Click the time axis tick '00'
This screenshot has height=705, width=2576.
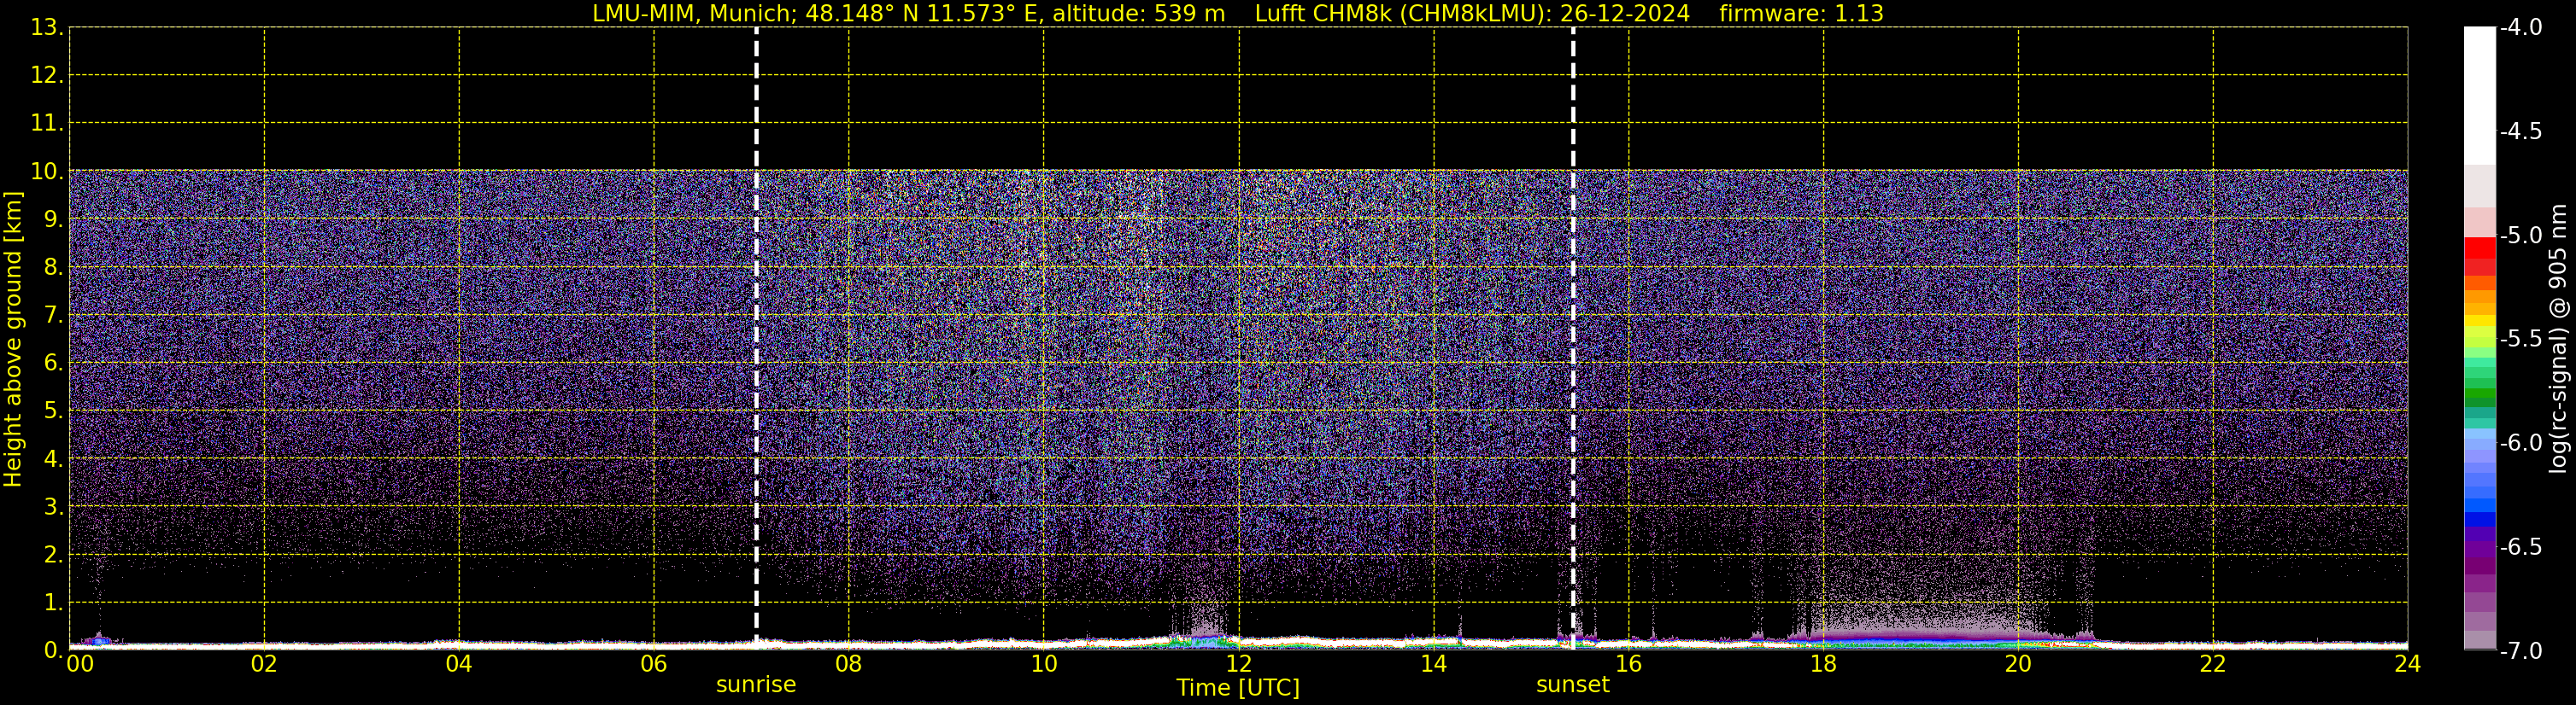pos(80,664)
